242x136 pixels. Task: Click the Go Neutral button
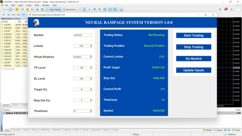pyautogui.click(x=193, y=59)
